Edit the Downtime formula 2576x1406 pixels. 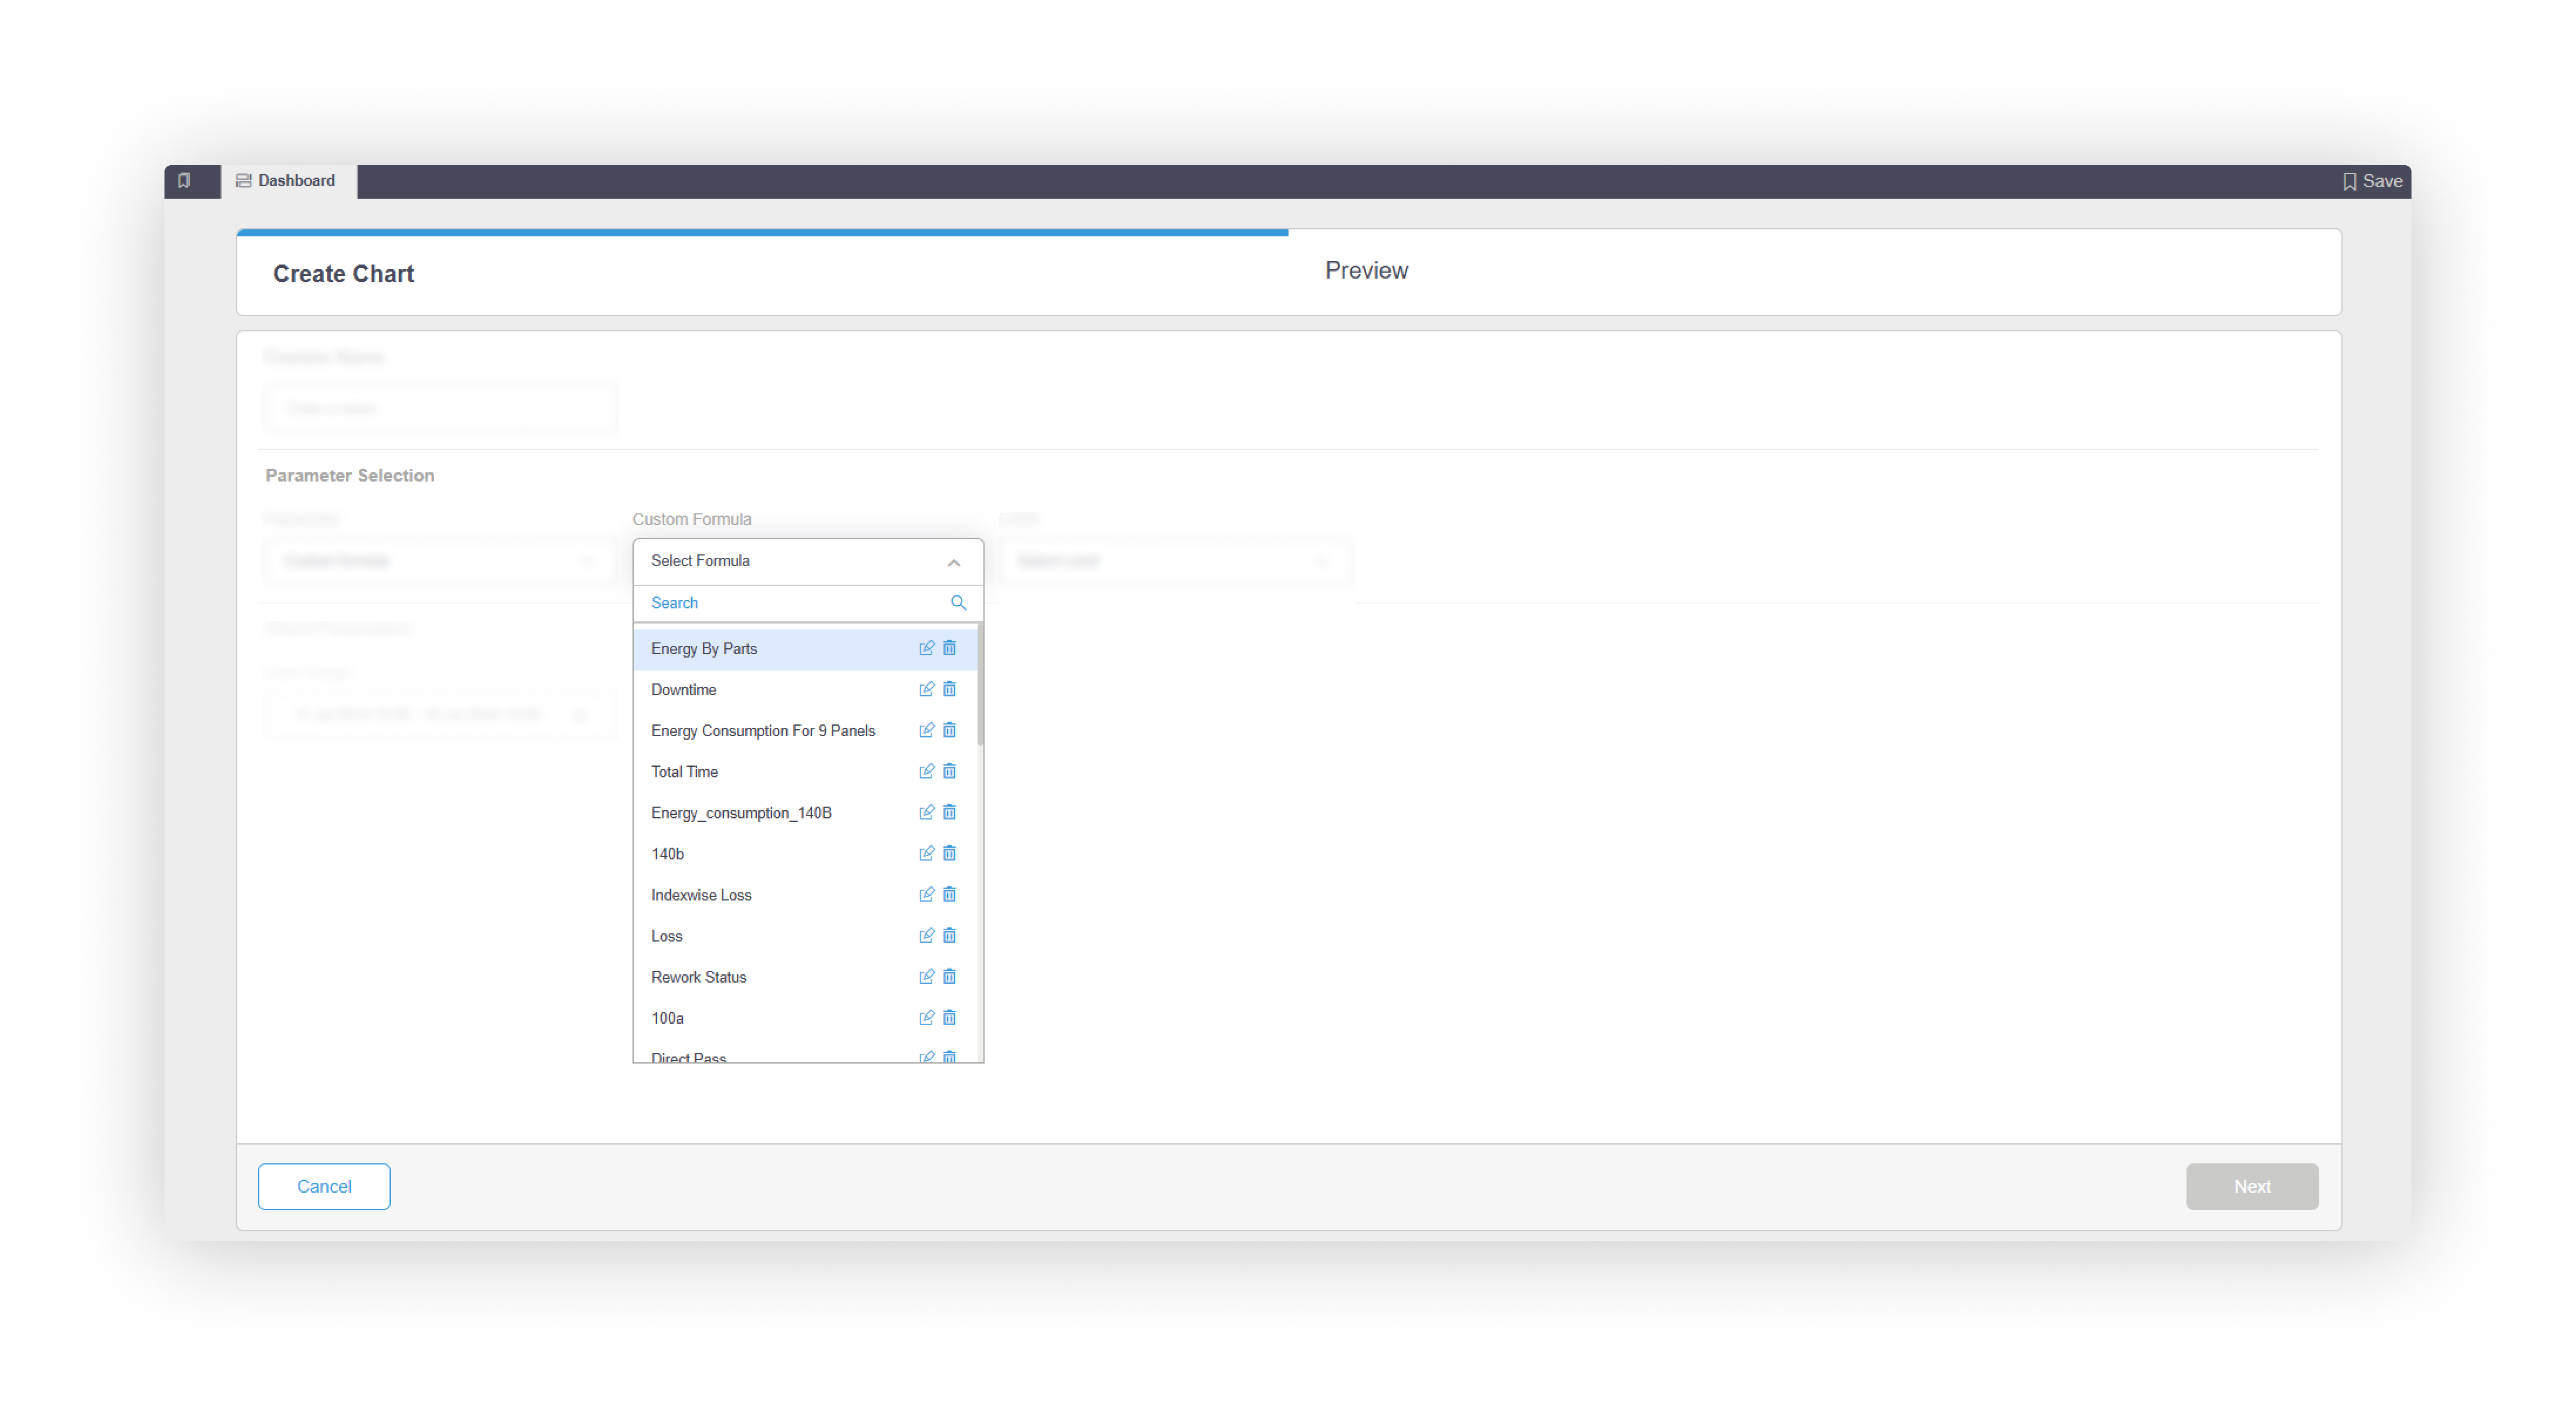click(x=926, y=689)
